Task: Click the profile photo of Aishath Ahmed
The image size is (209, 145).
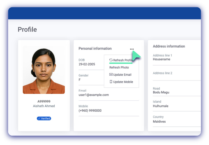Action: [44, 70]
